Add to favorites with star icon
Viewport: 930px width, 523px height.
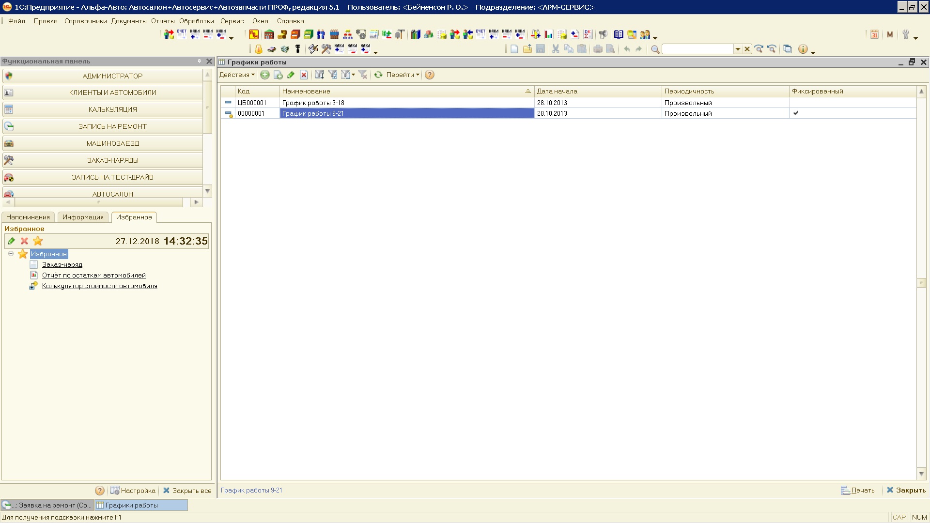click(38, 241)
